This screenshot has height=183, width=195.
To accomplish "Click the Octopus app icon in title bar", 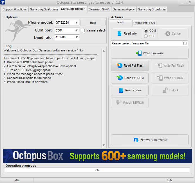I will tap(3, 2).
